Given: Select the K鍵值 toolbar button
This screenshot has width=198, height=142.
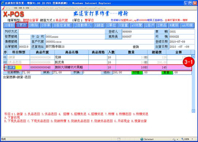Looking at the screenshot, I should coord(99,25).
